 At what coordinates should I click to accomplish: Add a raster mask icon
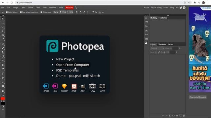[173, 116]
